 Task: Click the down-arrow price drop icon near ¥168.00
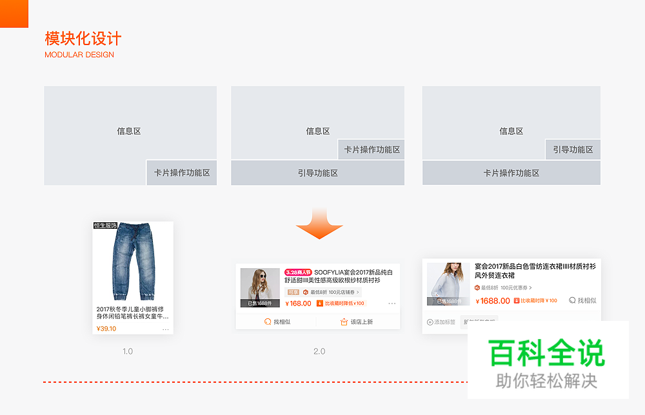pos(319,303)
